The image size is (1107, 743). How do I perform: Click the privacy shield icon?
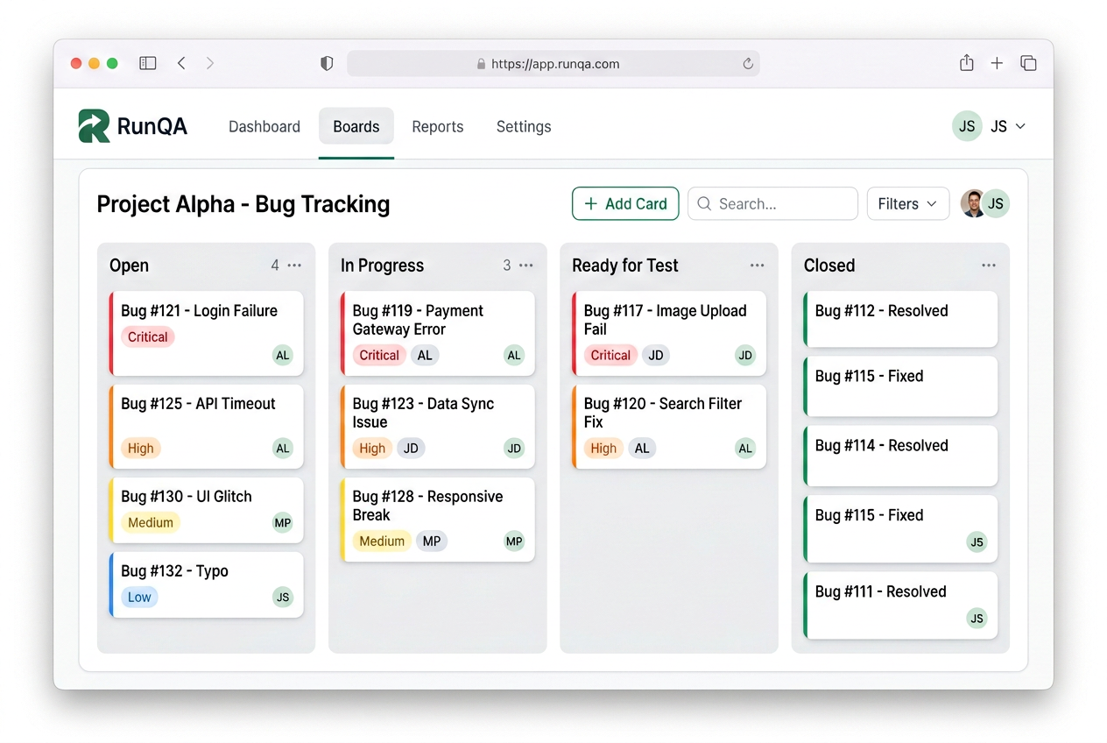[x=327, y=63]
